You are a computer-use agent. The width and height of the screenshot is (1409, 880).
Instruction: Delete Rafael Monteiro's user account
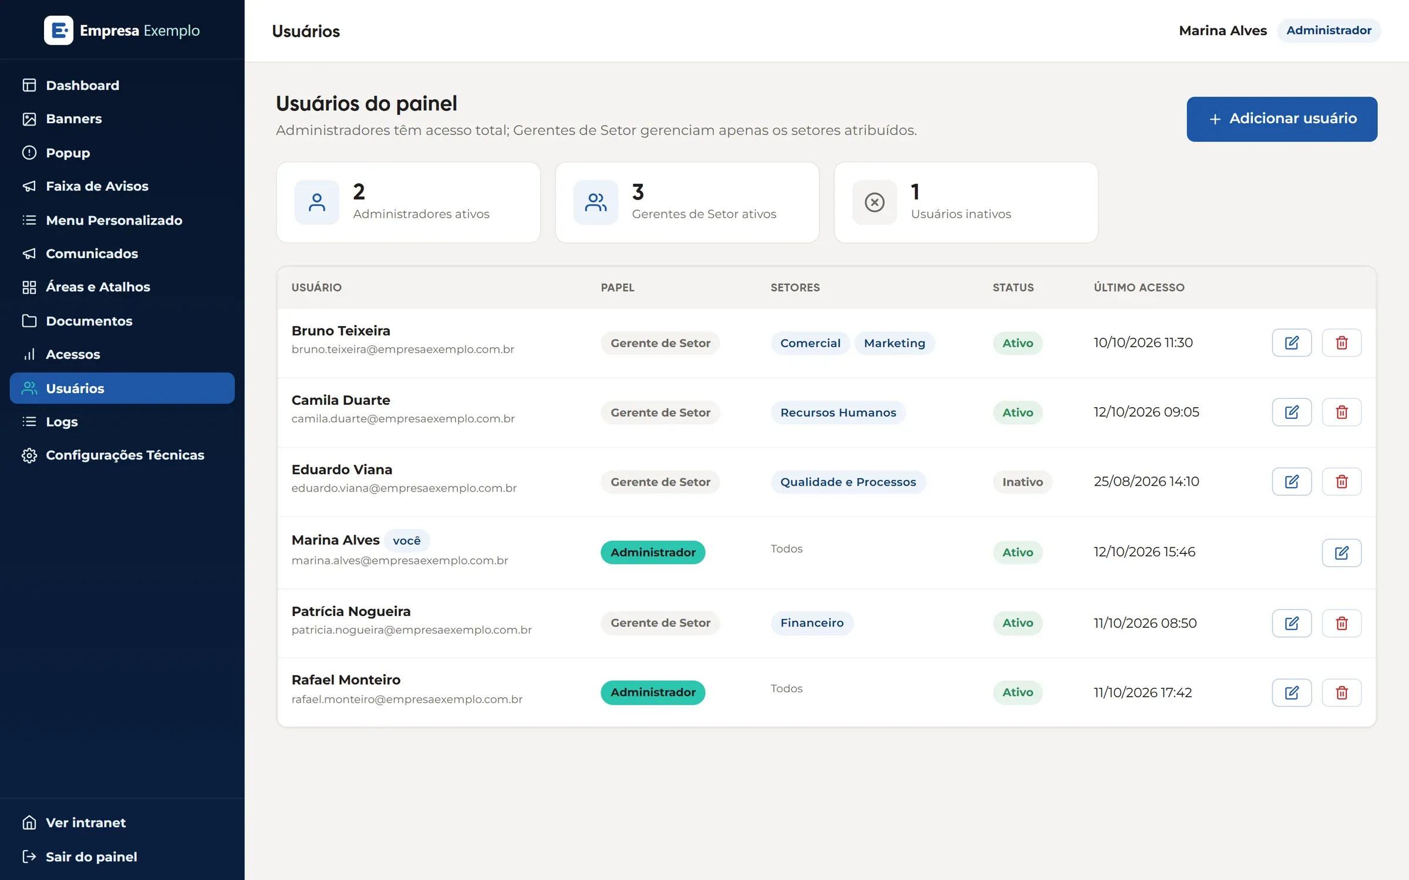pos(1341,693)
